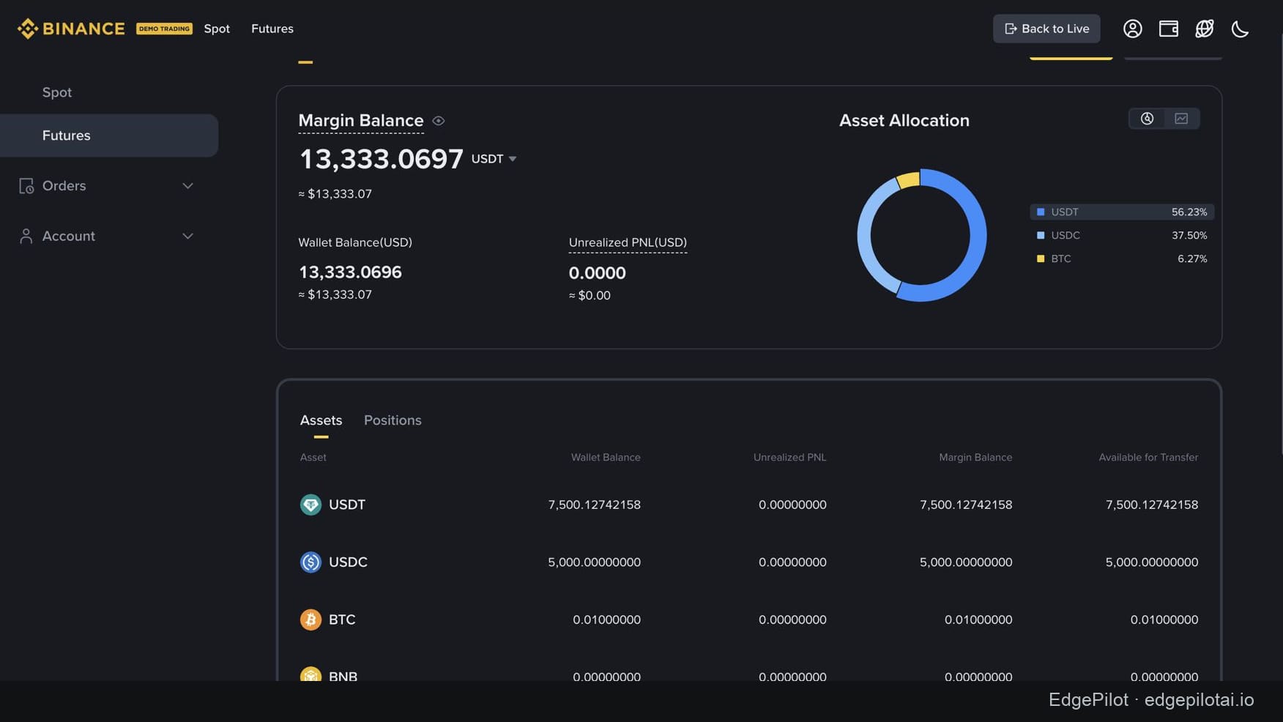Viewport: 1283px width, 722px height.
Task: Hide the Margin Balance with the eye icon
Action: click(x=439, y=121)
